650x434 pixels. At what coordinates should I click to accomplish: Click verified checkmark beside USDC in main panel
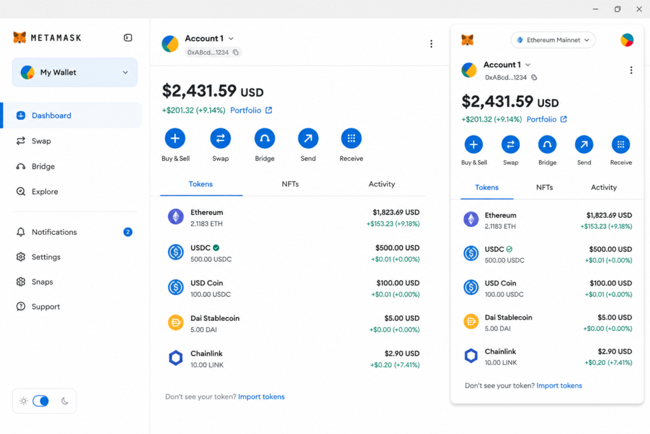216,248
